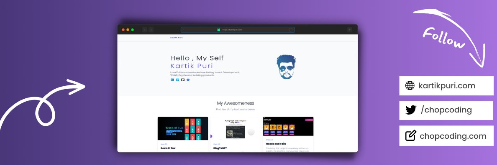
Task: Click the Web 3.0 tag on Deck Of Tux
Action: pyautogui.click(x=164, y=144)
